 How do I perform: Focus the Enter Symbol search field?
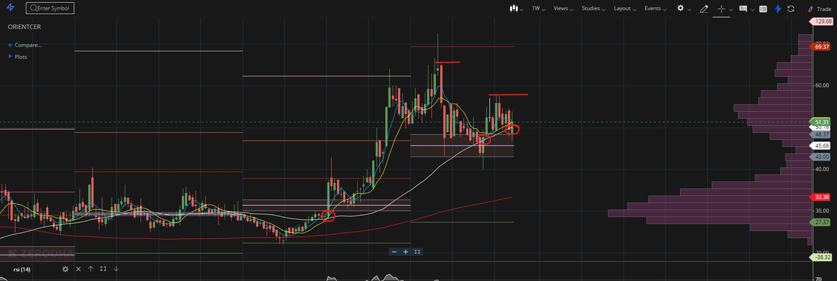click(x=51, y=9)
